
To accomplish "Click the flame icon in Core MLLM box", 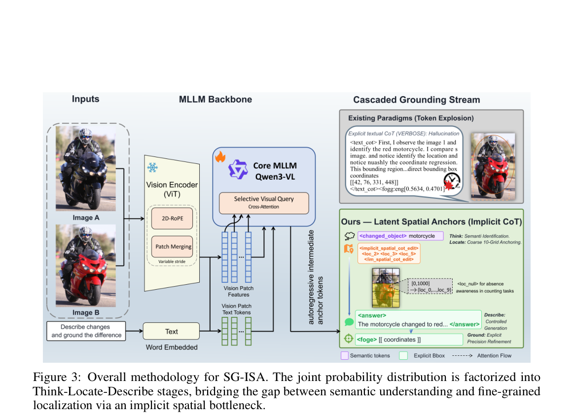I will (220, 157).
